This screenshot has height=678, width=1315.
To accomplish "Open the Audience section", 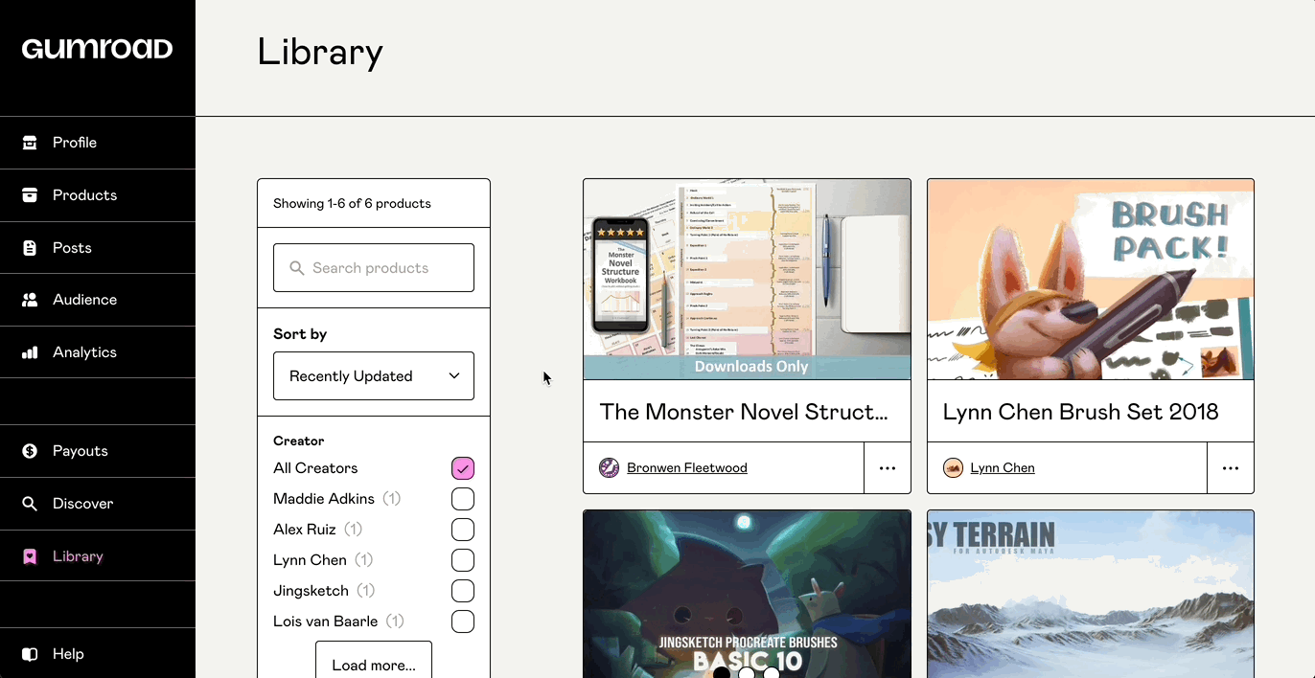I will point(98,300).
